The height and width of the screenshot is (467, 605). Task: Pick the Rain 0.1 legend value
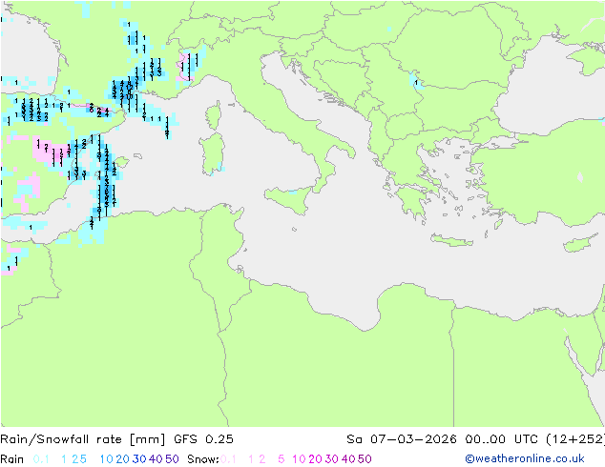pyautogui.click(x=41, y=459)
